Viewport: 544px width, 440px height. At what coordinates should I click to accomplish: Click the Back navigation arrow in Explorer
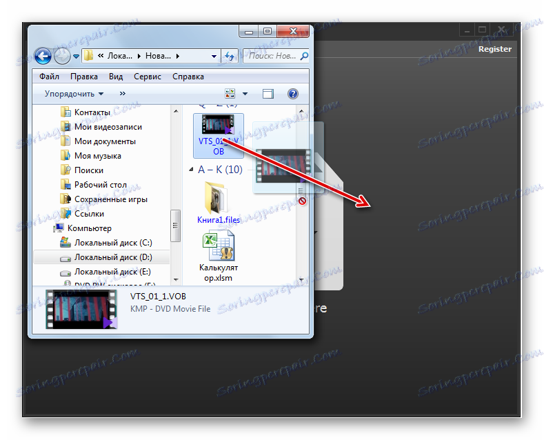point(43,56)
